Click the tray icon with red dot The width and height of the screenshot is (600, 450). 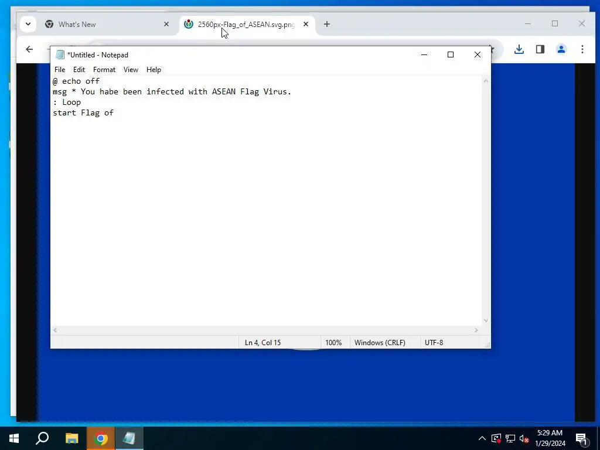(x=496, y=438)
